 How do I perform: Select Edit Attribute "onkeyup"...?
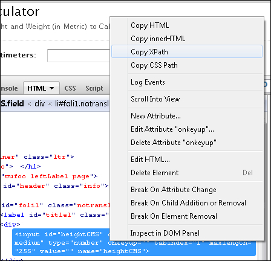coord(187,129)
